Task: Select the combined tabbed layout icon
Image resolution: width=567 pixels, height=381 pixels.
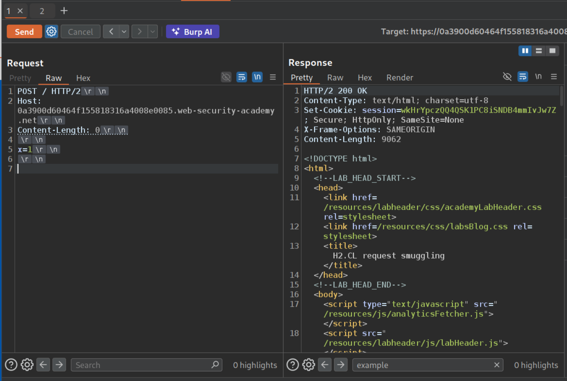Action: click(x=552, y=51)
